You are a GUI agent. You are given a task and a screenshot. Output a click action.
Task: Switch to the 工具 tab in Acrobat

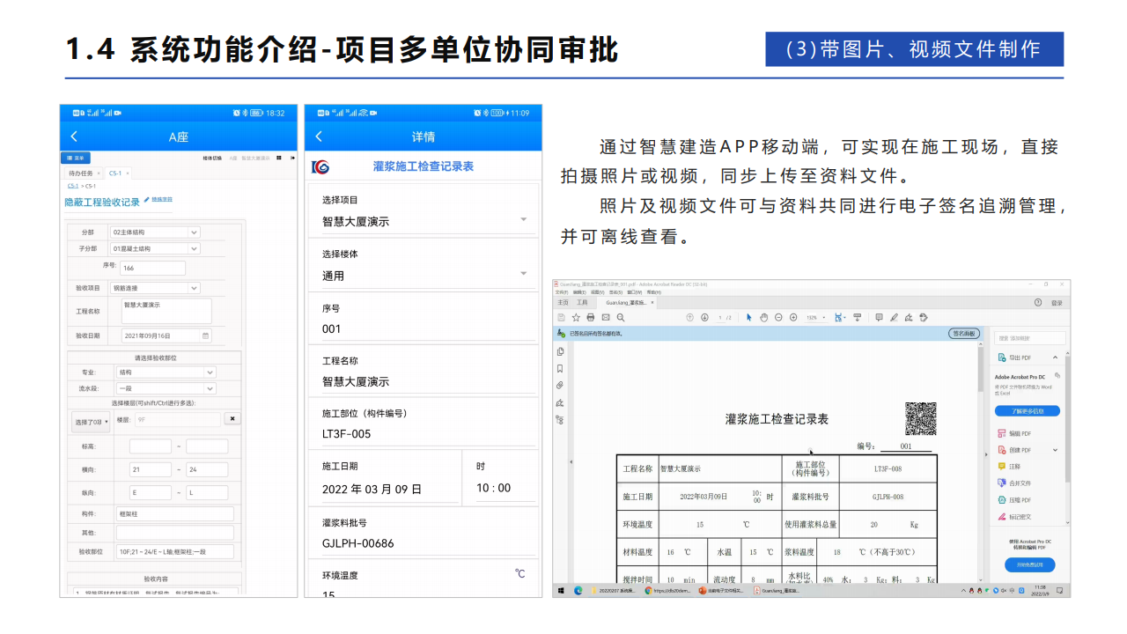tap(582, 302)
